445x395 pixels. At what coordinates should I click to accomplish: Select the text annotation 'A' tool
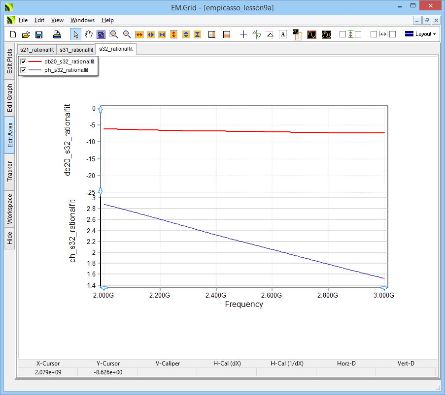point(283,34)
